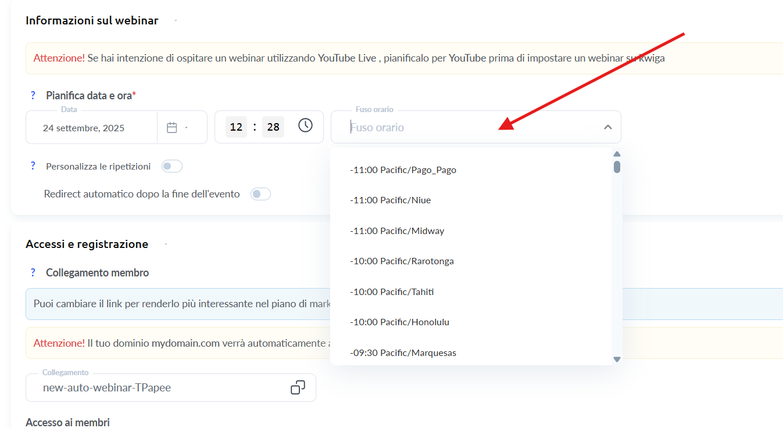Click scrollbar down arrow in timezone list
The height and width of the screenshot is (428, 783).
(617, 359)
